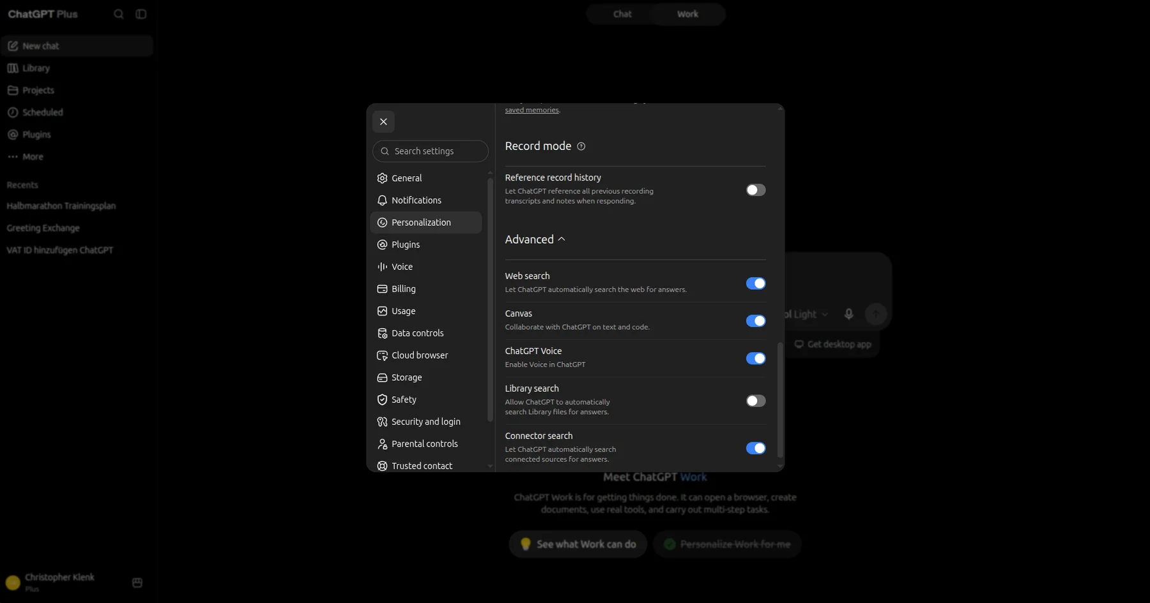Turn off Connector search toggle
This screenshot has height=603, width=1150.
(756, 448)
